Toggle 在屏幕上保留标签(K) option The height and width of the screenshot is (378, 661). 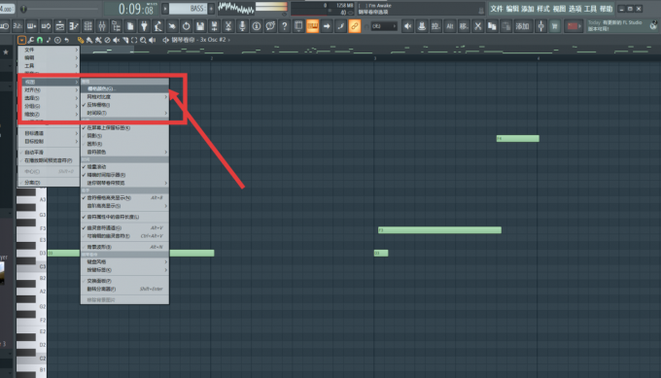point(124,127)
